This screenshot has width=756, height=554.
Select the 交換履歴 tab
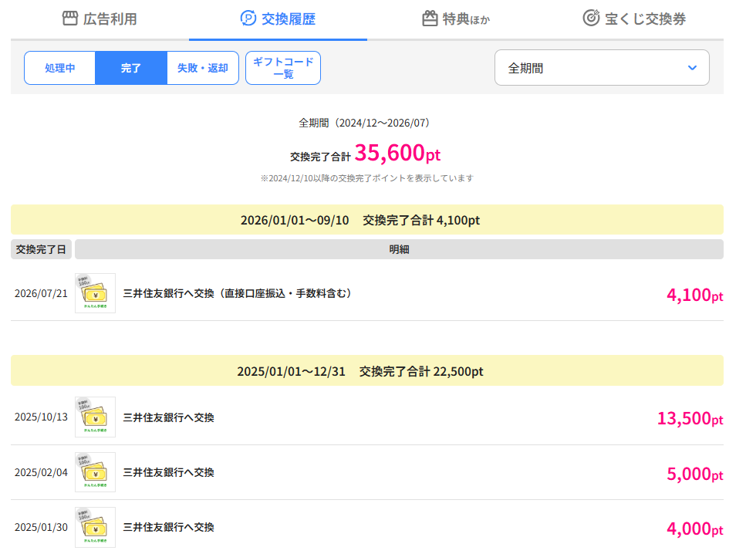click(278, 19)
